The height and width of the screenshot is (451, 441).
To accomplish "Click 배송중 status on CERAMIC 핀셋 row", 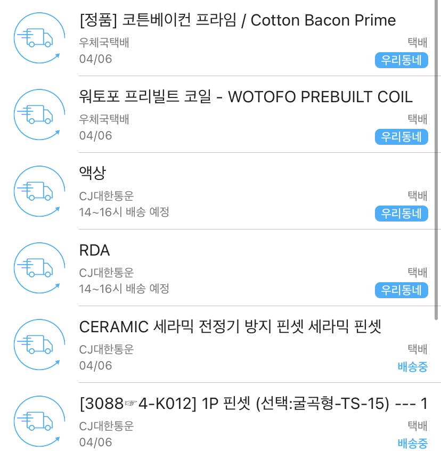I will (412, 366).
